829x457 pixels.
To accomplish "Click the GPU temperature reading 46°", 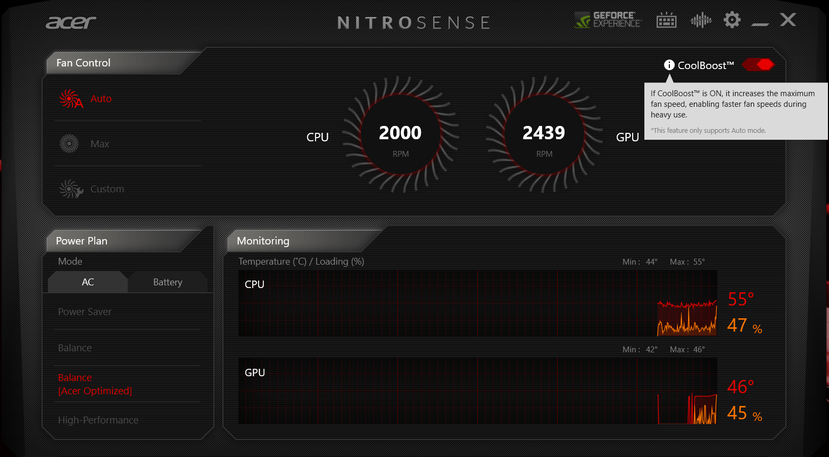I will [741, 387].
